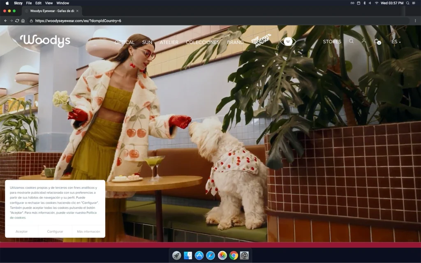This screenshot has height=263, width=421.
Task: Open the COLECCIONES navigation menu
Action: point(203,42)
